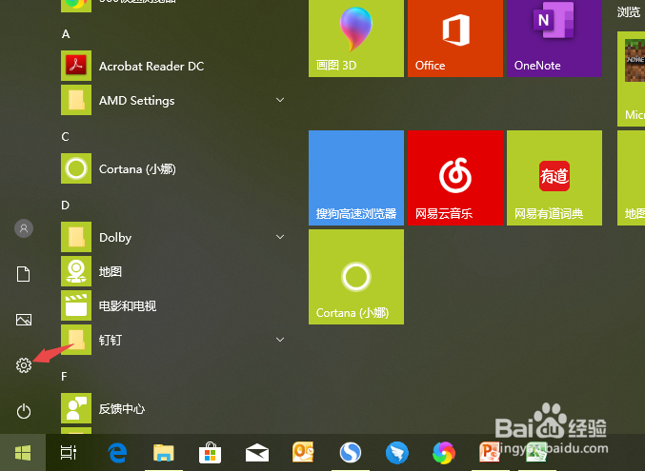Open Task View on the taskbar
Viewport: 645px width, 471px height.
(69, 453)
